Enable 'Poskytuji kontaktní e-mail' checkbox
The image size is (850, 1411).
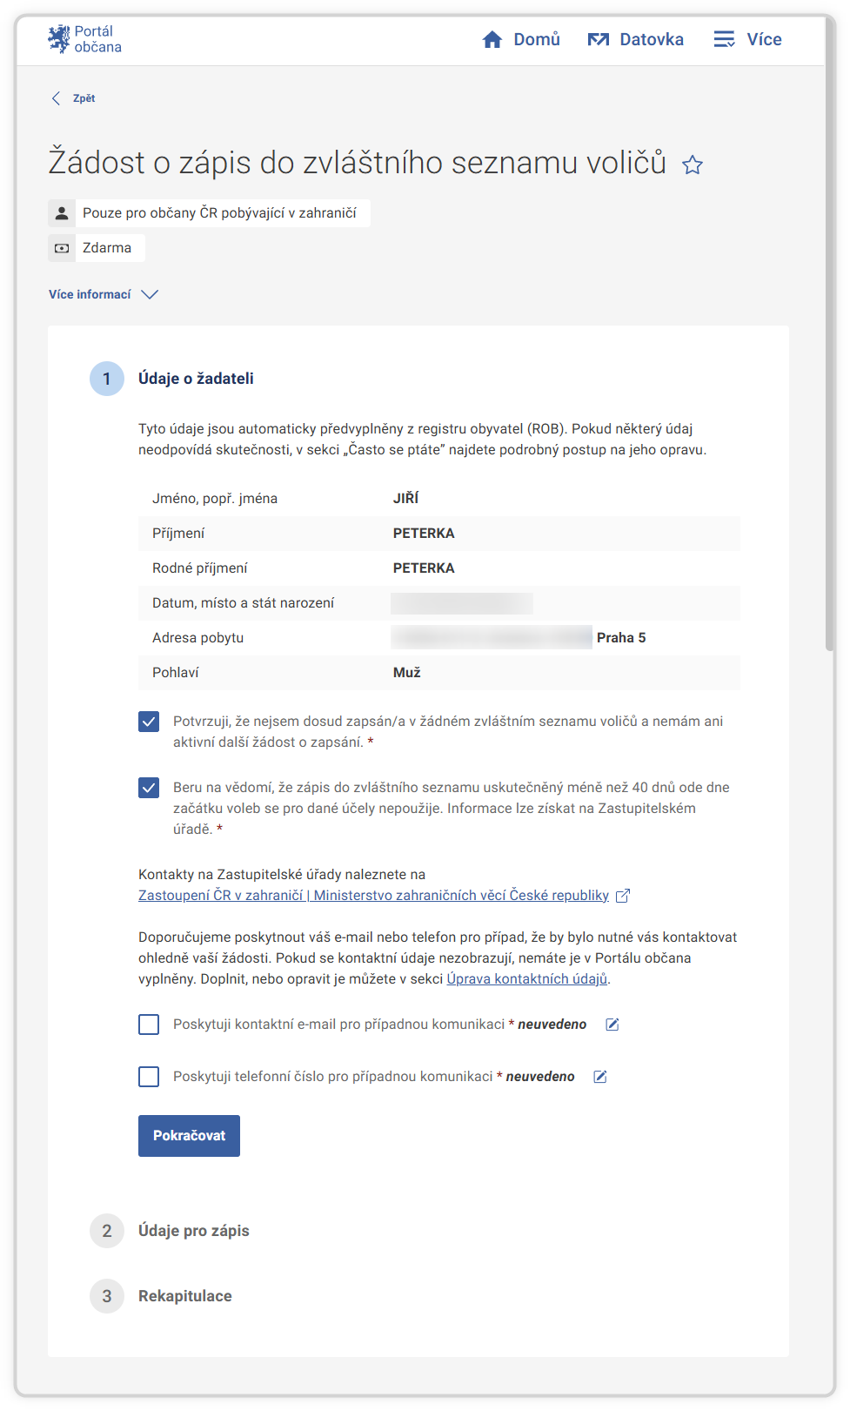149,1025
